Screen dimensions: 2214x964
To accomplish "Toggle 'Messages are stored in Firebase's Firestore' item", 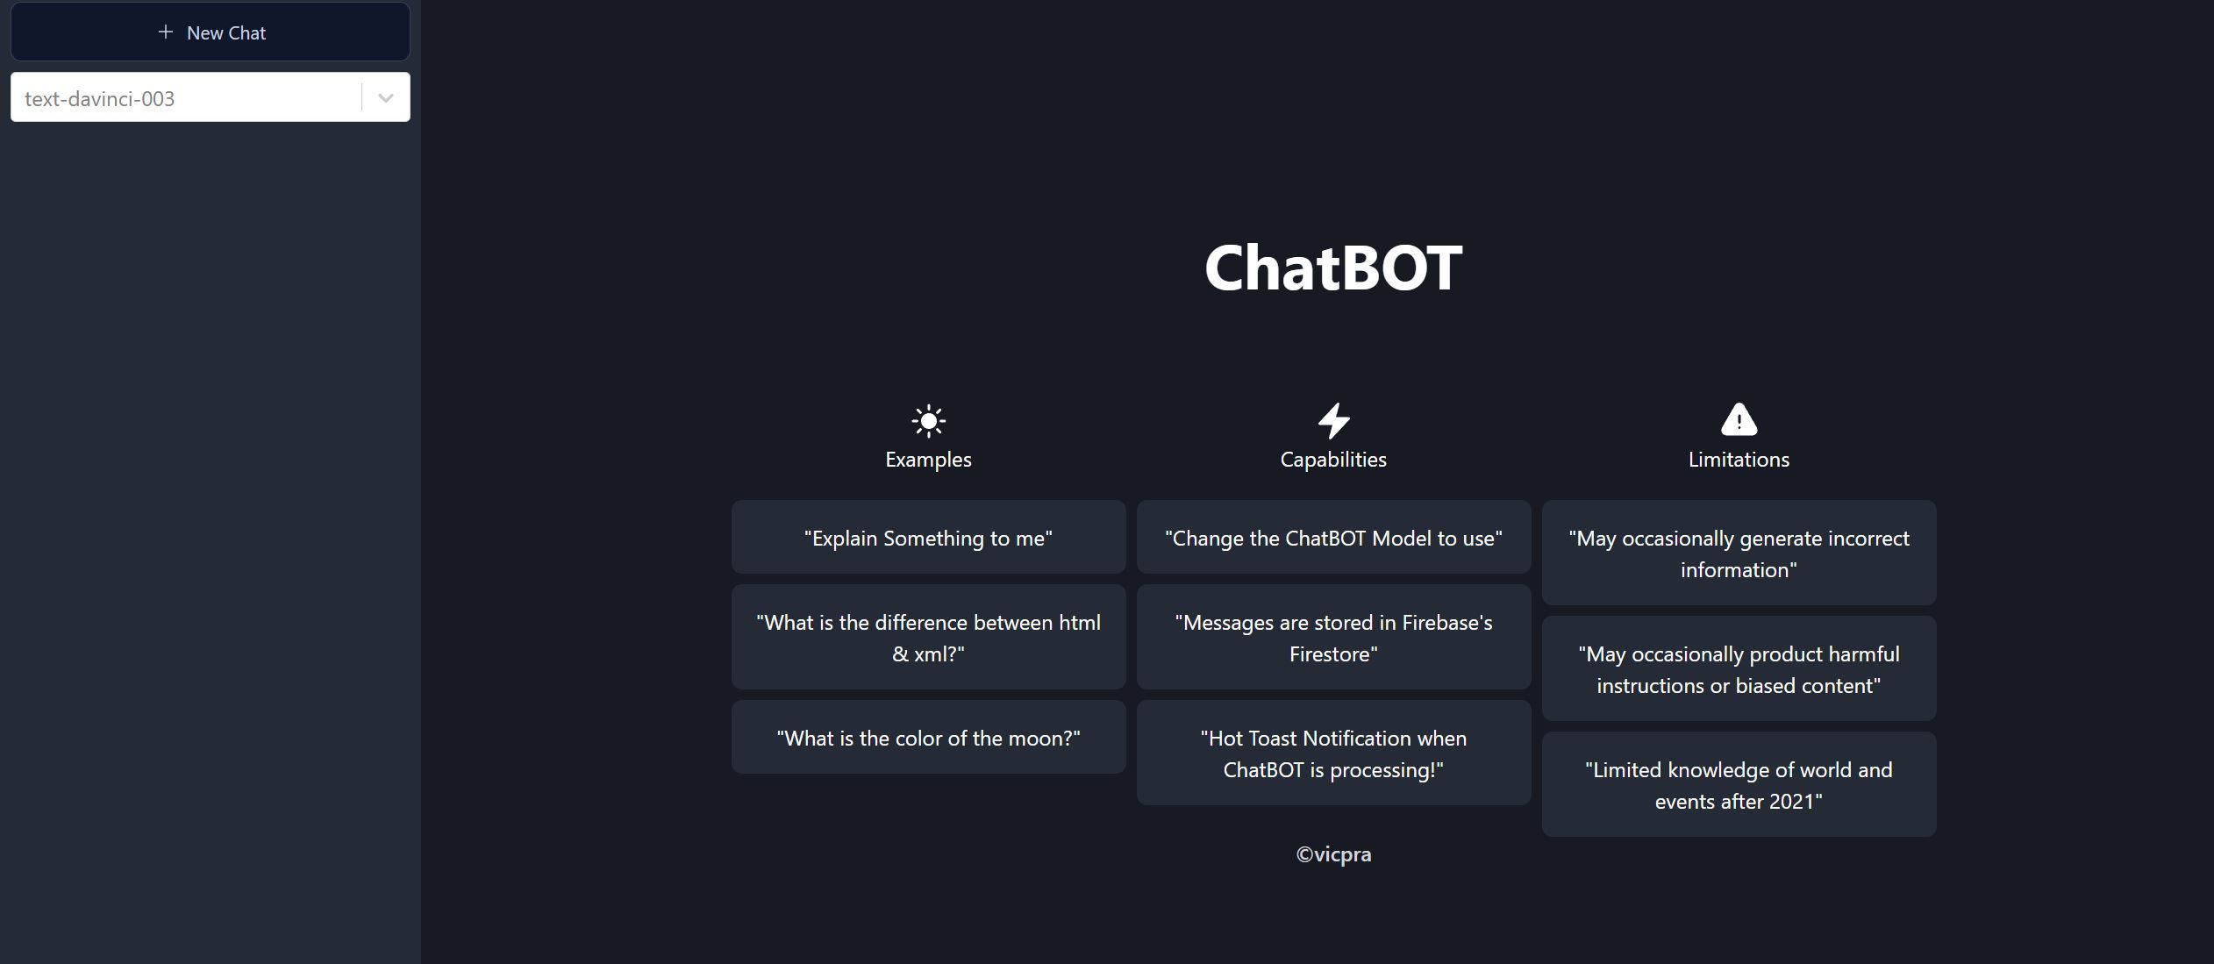I will (1333, 637).
